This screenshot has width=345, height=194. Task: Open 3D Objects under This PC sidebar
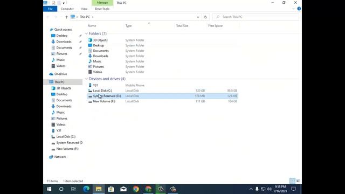(x=64, y=88)
